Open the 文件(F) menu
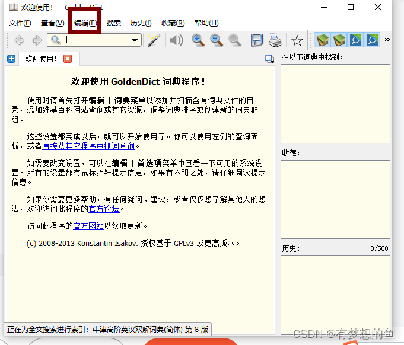The height and width of the screenshot is (345, 404). [20, 23]
